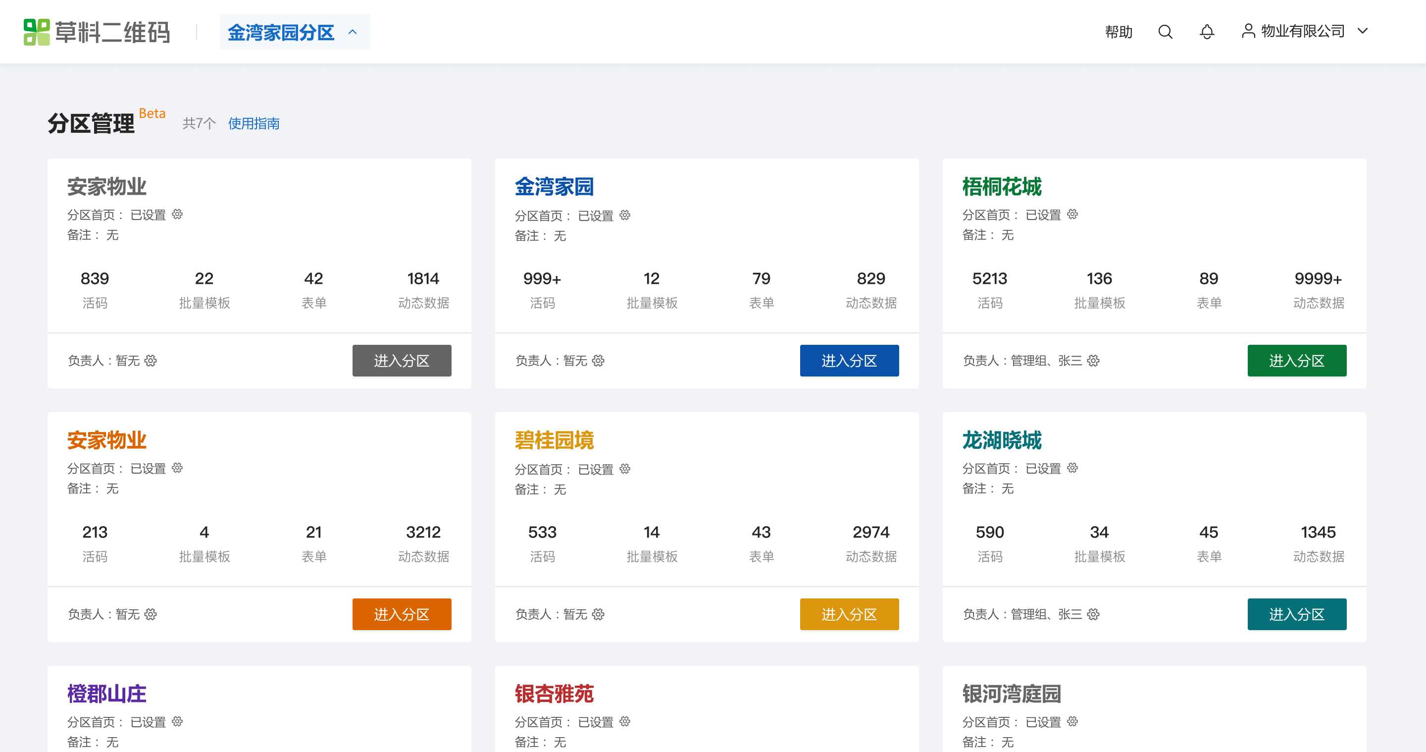
Task: Click the 9999+ 动态数据 value
Action: coord(1319,278)
